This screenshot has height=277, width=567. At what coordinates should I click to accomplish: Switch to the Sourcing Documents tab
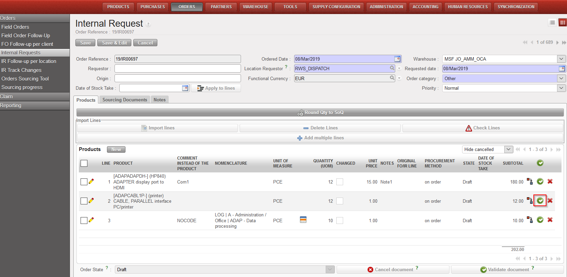[x=124, y=100]
